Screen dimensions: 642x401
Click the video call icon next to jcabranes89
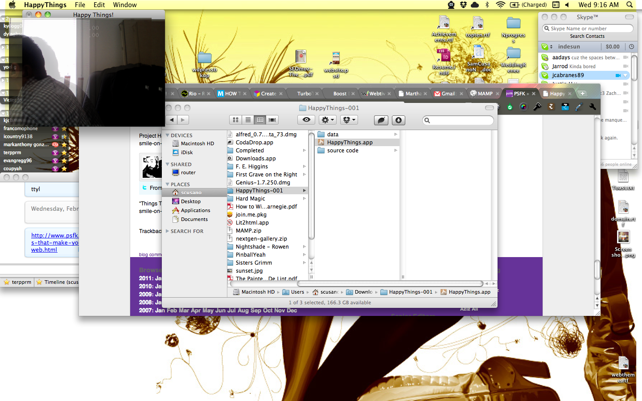click(618, 75)
